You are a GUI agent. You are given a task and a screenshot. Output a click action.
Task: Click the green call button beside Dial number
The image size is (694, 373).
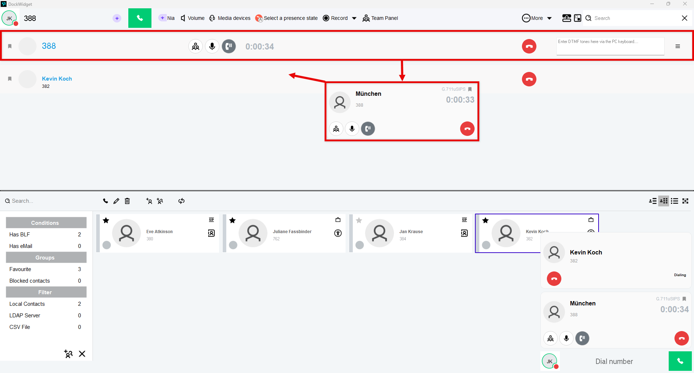tap(680, 361)
